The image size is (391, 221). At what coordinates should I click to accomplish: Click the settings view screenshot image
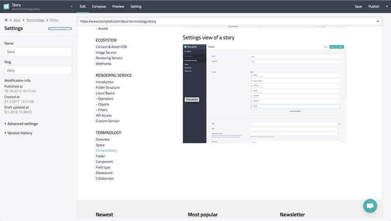(x=264, y=94)
